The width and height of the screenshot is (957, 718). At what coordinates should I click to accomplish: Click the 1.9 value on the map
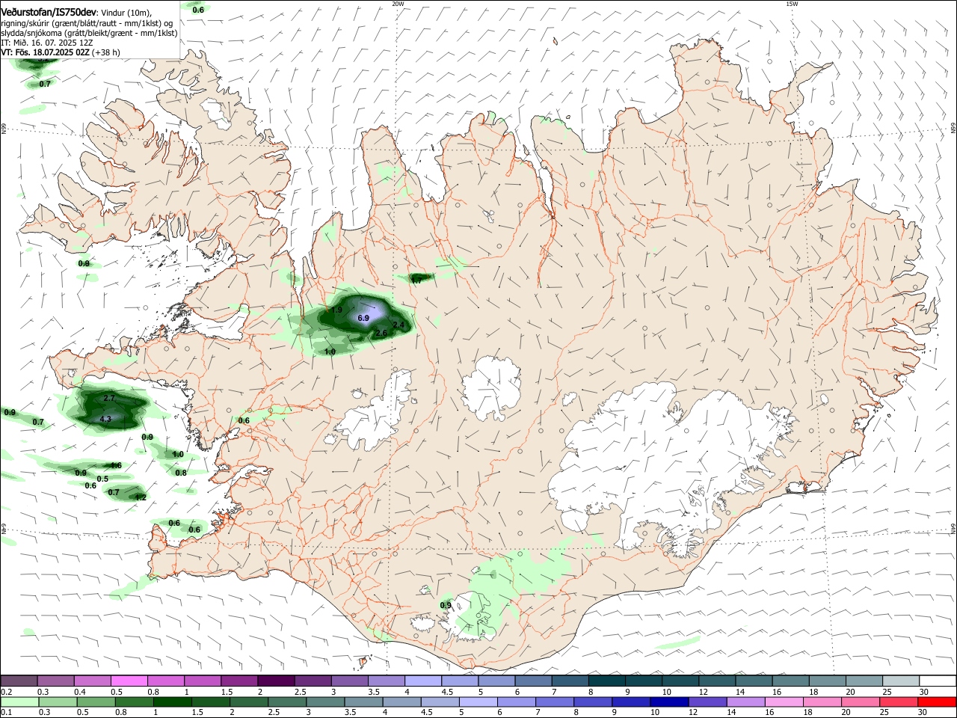pos(336,310)
